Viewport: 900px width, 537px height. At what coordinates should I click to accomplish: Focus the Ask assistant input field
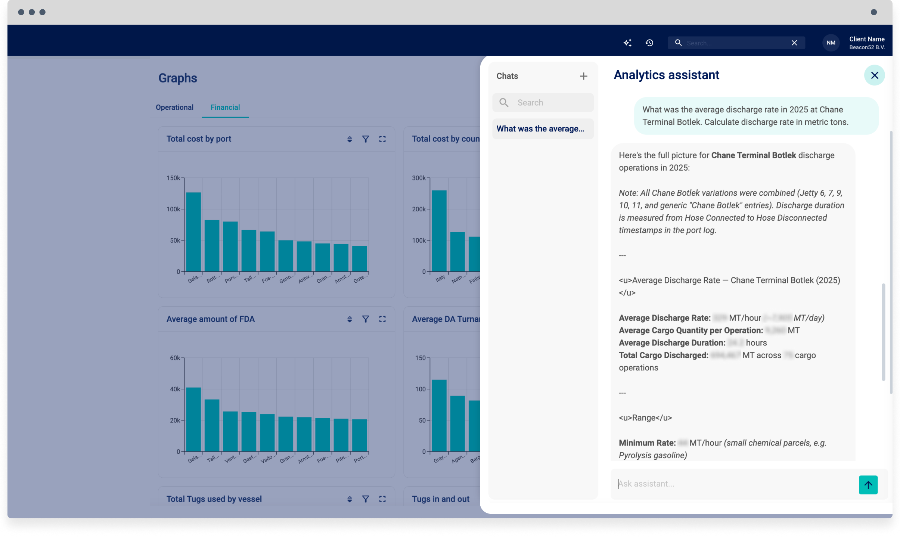tap(732, 484)
